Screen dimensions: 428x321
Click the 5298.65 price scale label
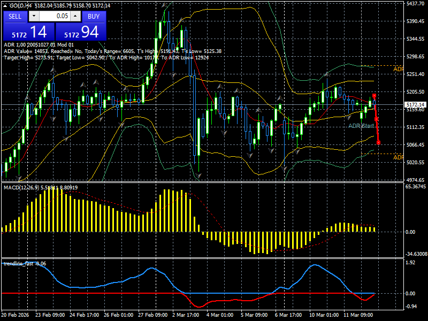pos(416,57)
